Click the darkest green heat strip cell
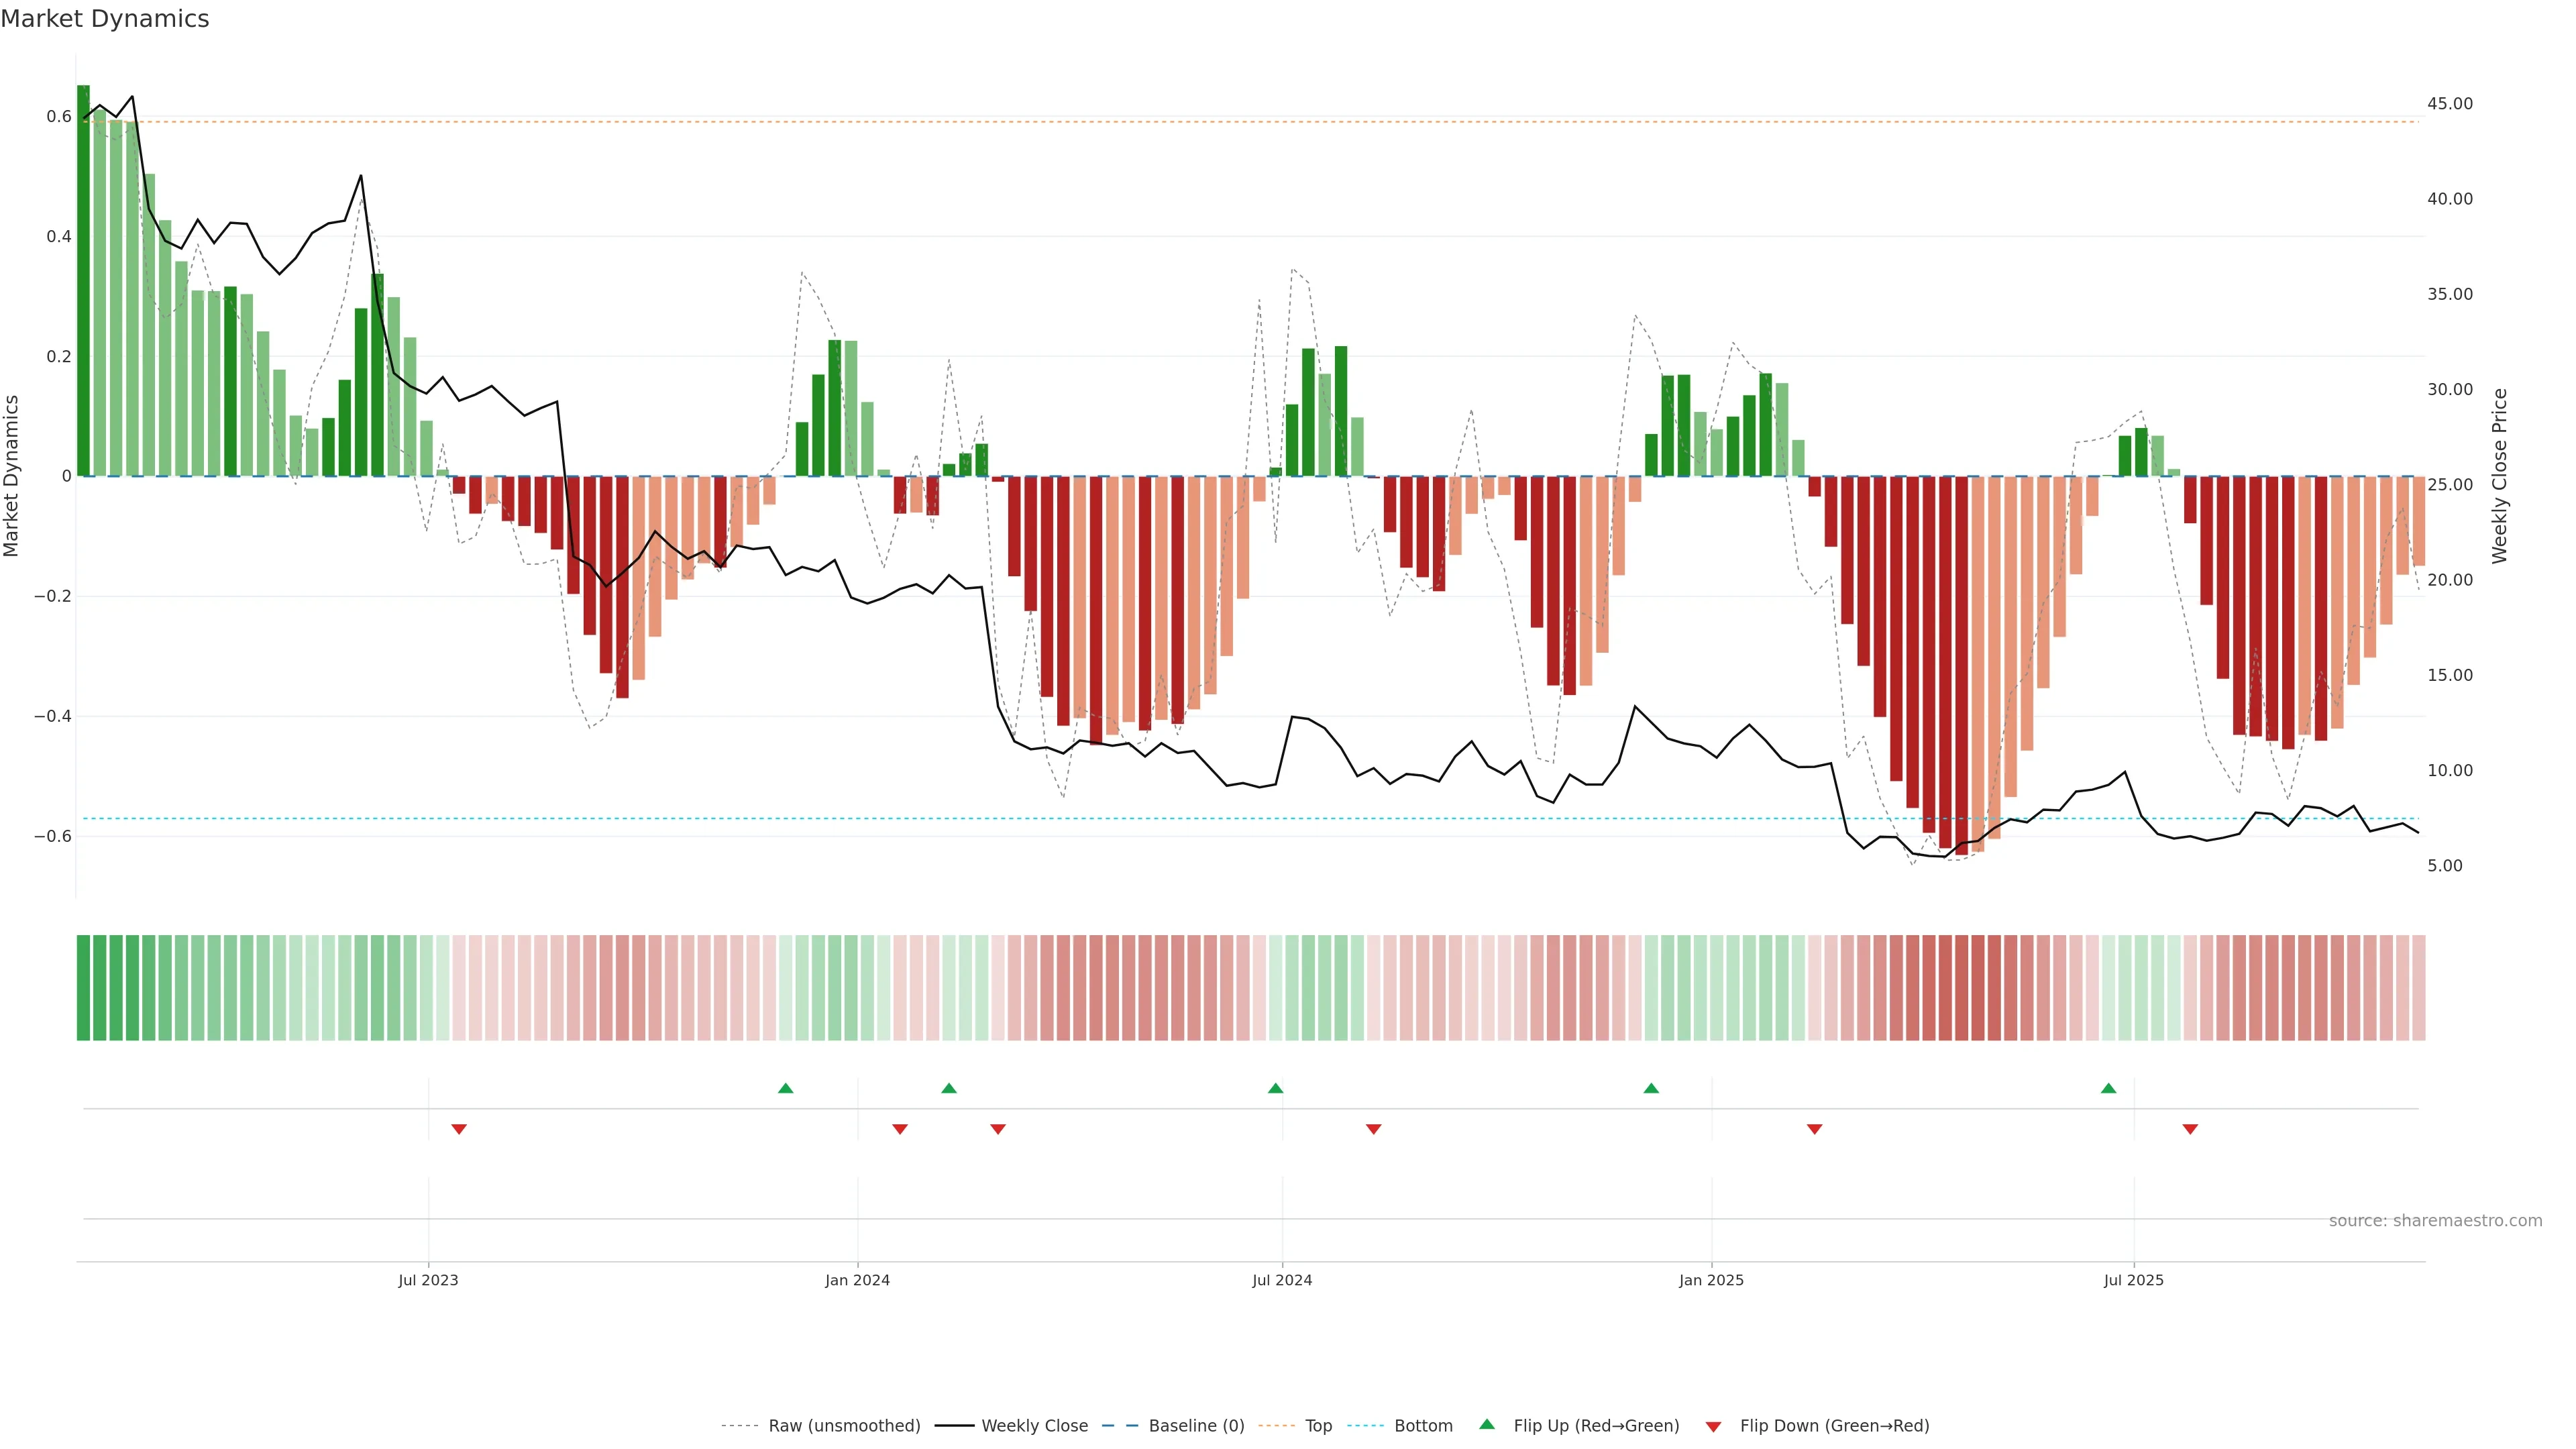Screen dimensions: 2576x1449 tap(84, 988)
